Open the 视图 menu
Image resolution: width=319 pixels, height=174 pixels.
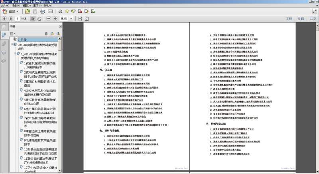[27, 6]
